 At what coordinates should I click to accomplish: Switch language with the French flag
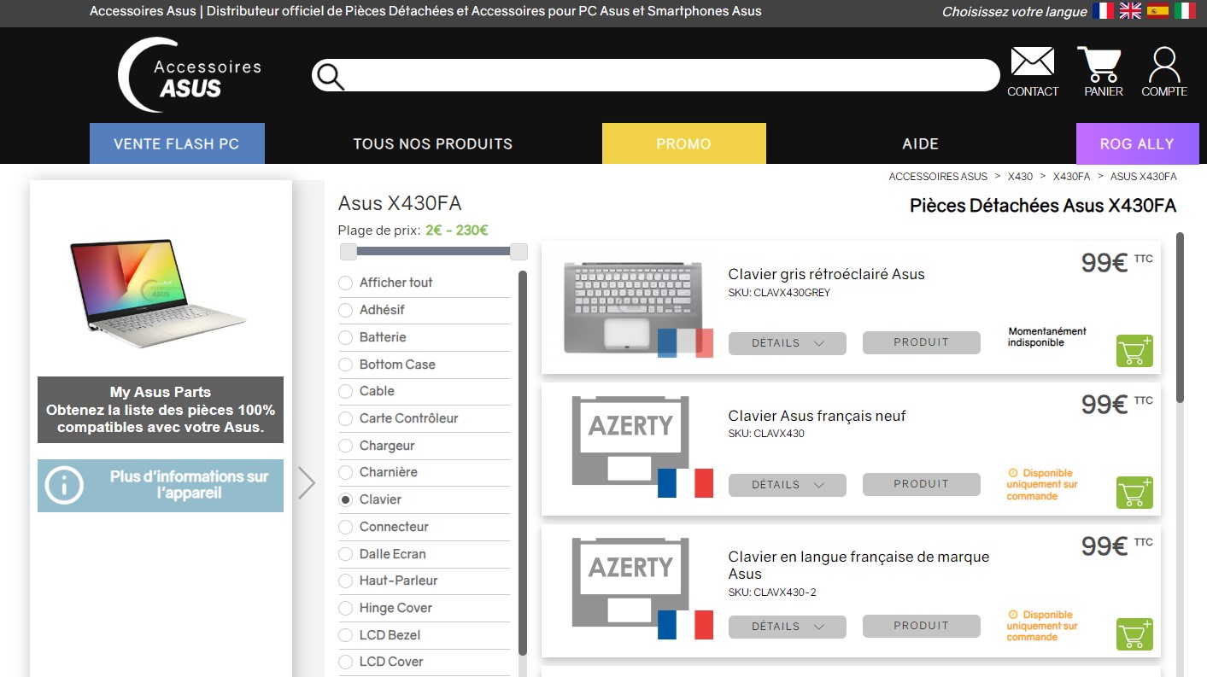[1103, 11]
